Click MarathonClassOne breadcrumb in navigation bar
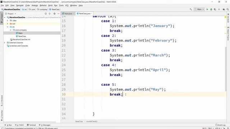This screenshot has width=230, height=129. pos(11,9)
